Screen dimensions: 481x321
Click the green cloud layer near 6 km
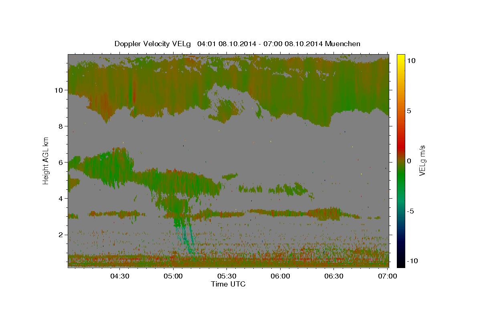tap(110, 167)
